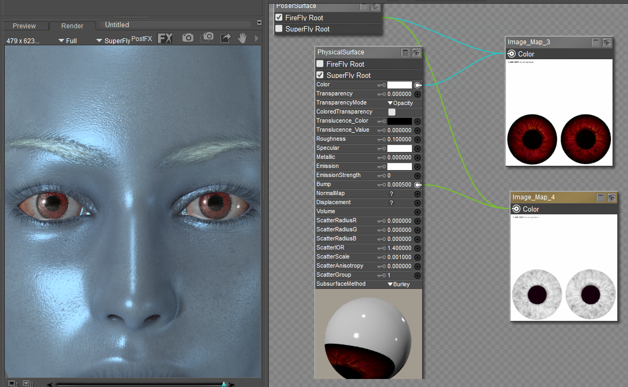The image size is (628, 387).
Task: Toggle PoserSurface node preview eye icon
Action: pos(375,6)
